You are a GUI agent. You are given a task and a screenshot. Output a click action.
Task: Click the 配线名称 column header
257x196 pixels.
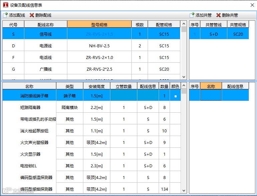point(46,24)
